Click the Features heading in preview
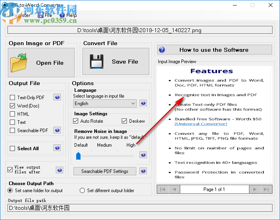 click(x=212, y=71)
